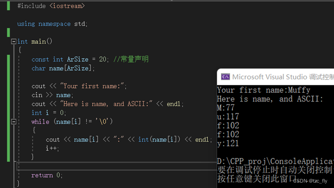This screenshot has height=188, width=334.
Task: Click the '按任意键关闭此窗口' console line
Action: [257, 179]
